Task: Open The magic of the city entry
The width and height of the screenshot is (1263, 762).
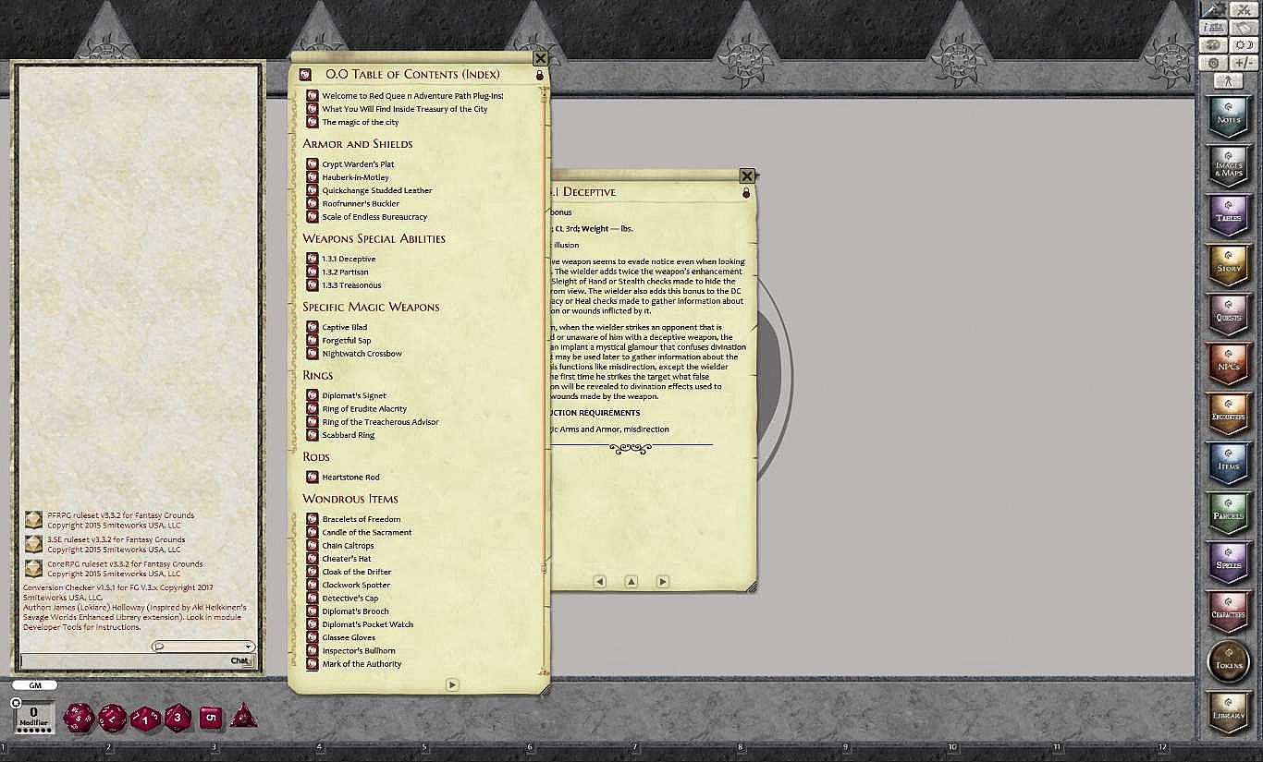Action: (x=361, y=122)
